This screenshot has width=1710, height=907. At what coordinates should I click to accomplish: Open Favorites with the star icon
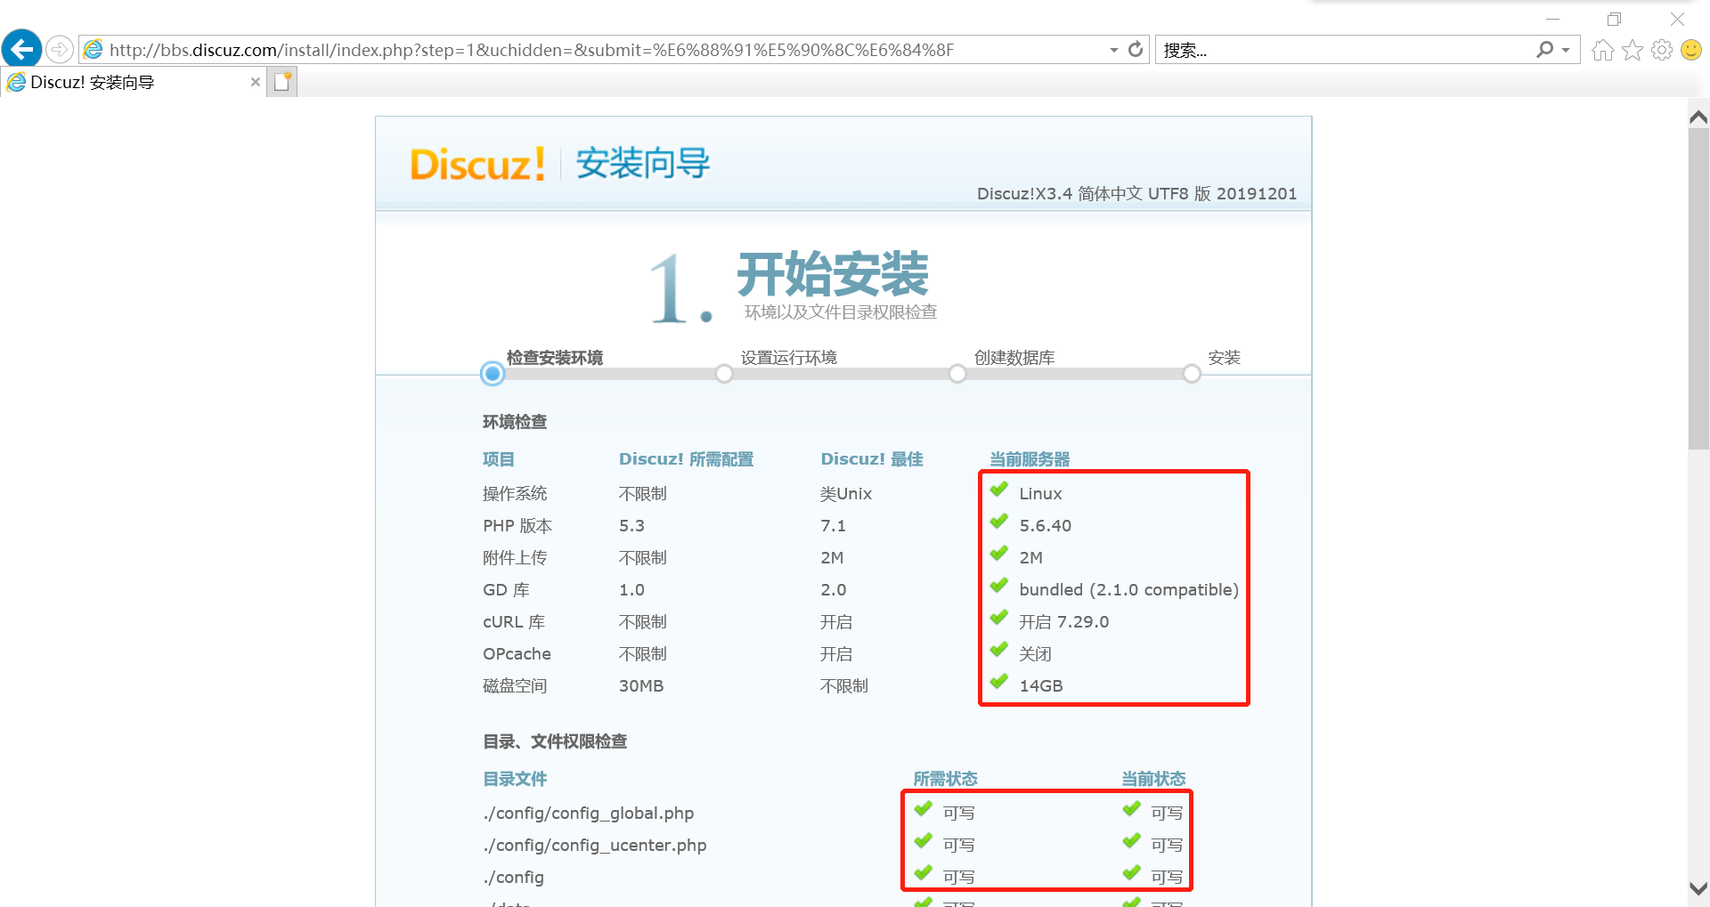(1632, 50)
